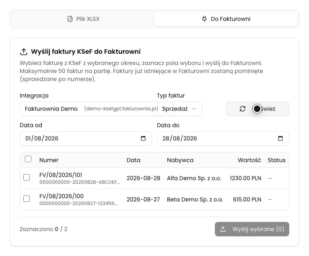Viewport: 309px width, 256px height.
Task: Click the spreadsheet icon in Plik XLSX tab
Action: click(x=70, y=19)
